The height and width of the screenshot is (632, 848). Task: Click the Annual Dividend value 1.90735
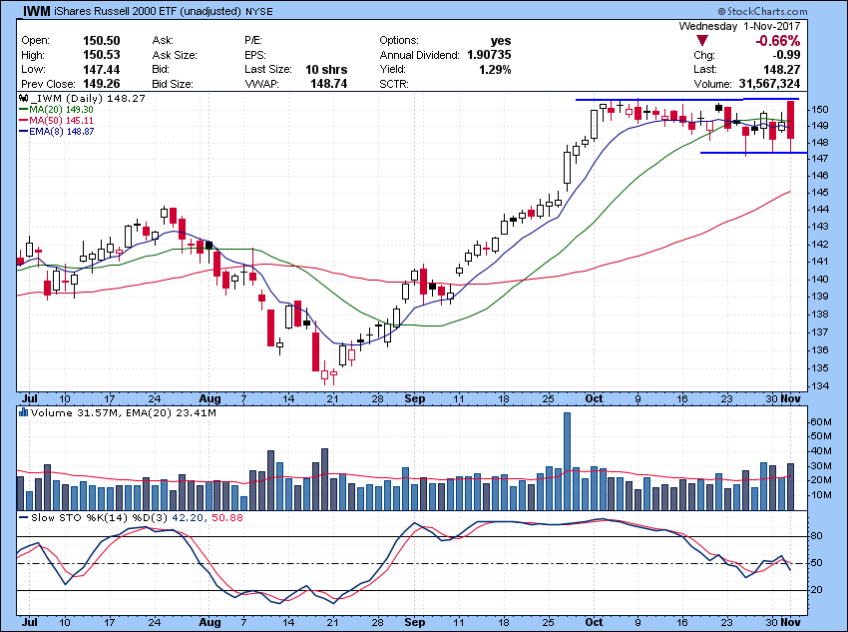tap(489, 55)
